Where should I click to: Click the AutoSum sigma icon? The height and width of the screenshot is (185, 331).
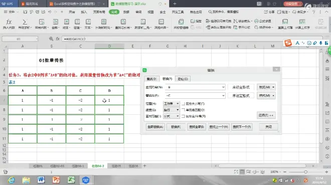25,22
